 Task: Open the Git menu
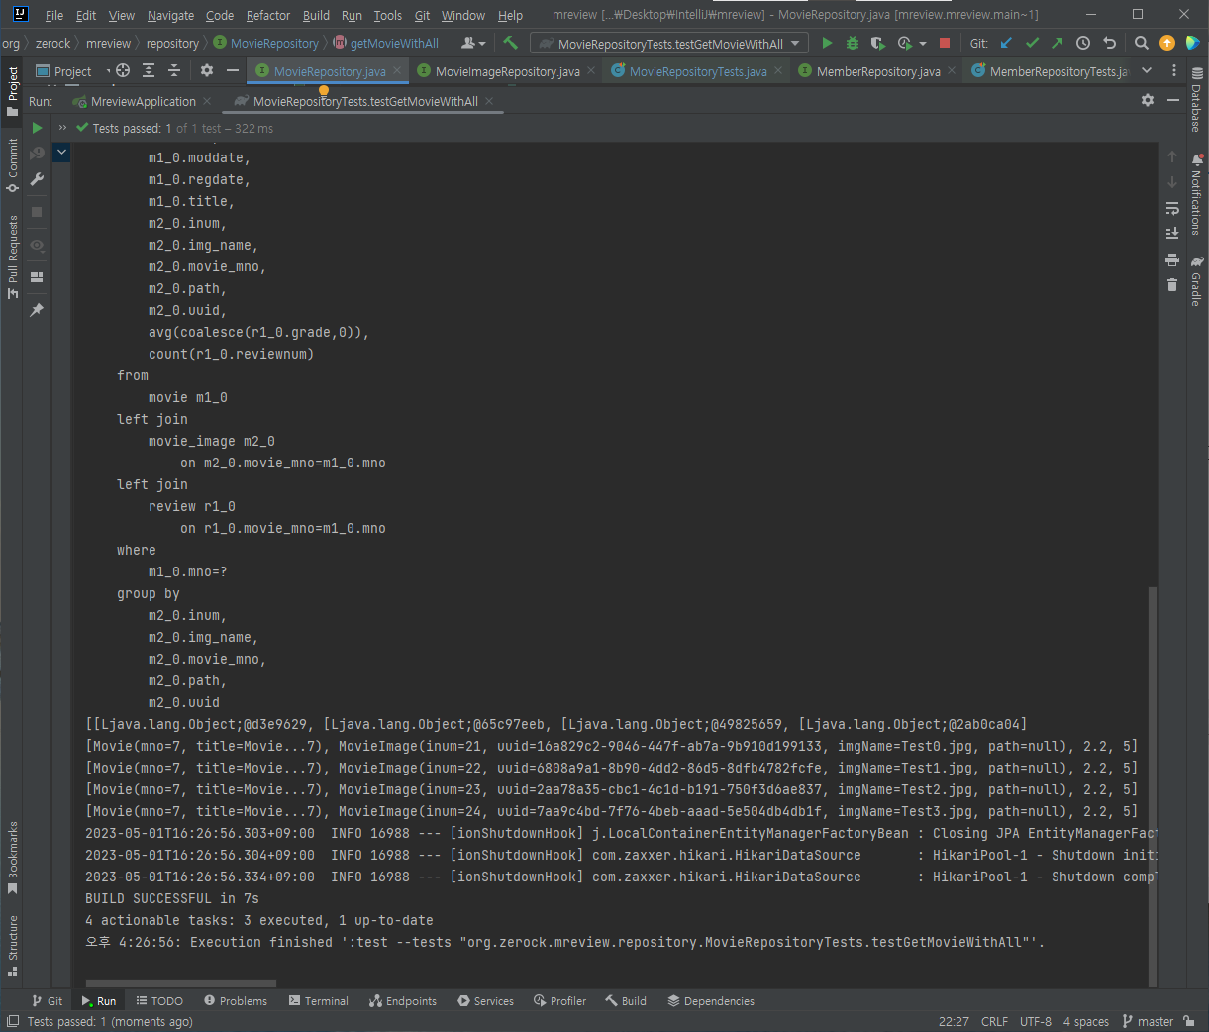click(x=422, y=15)
